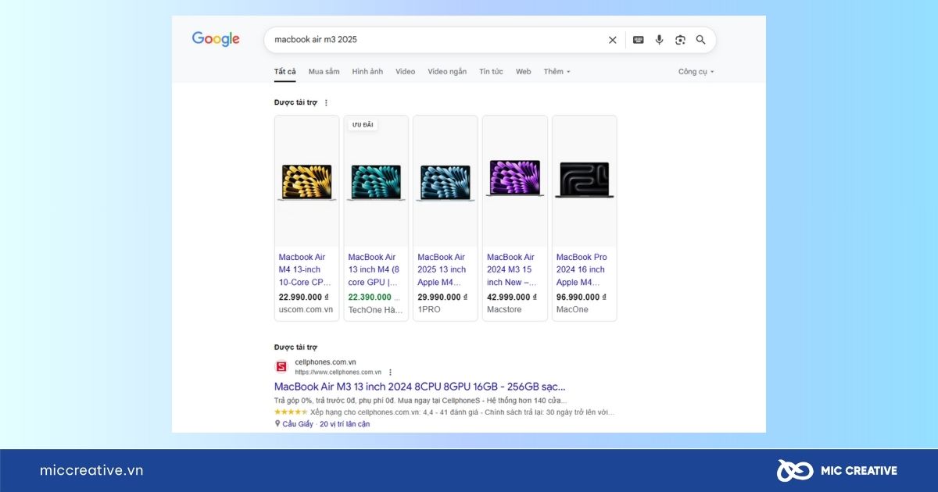Click the magnifier search icon
Screen dimensions: 938x492
tap(701, 40)
